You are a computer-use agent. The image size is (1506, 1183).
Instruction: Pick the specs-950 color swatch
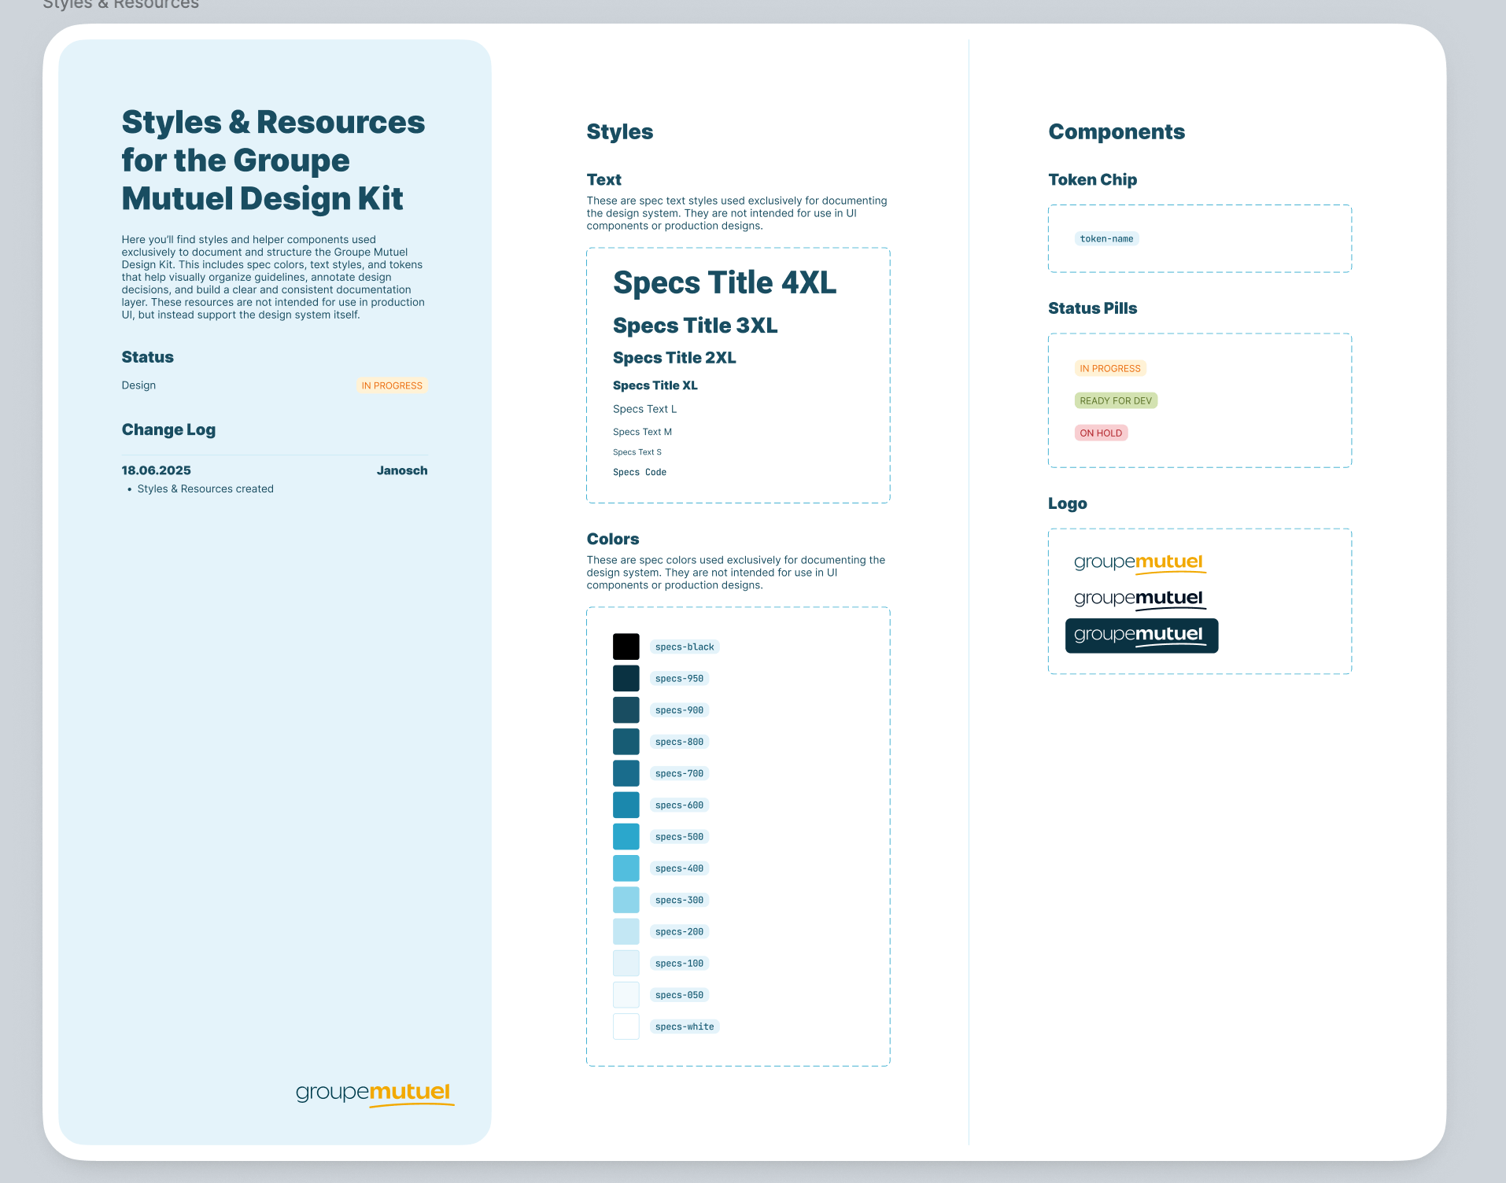click(x=626, y=678)
